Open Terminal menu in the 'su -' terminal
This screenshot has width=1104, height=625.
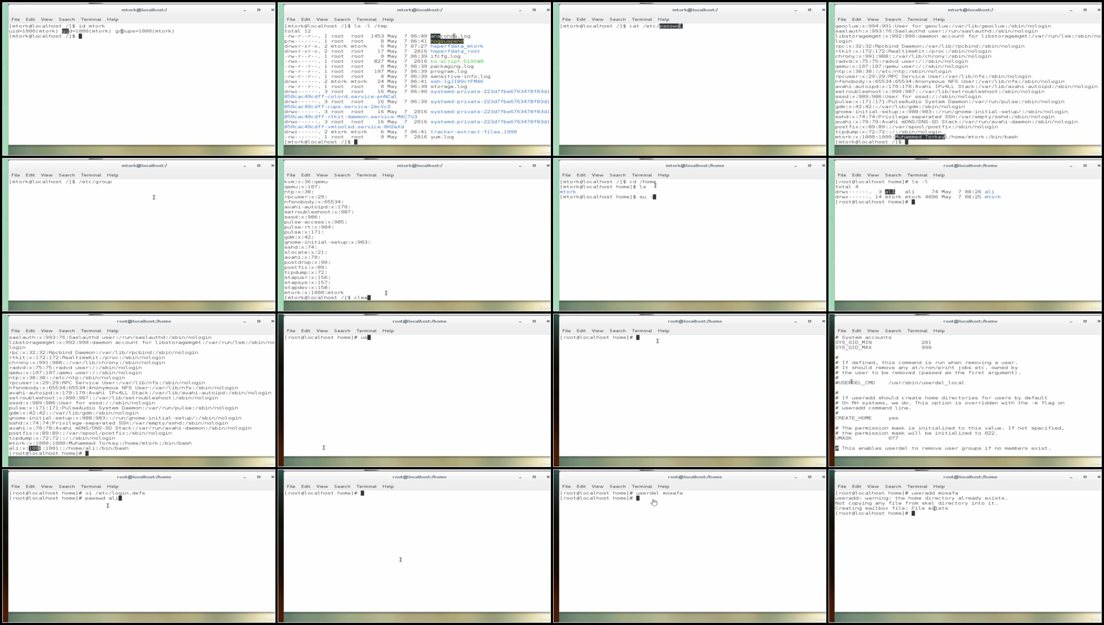point(642,175)
